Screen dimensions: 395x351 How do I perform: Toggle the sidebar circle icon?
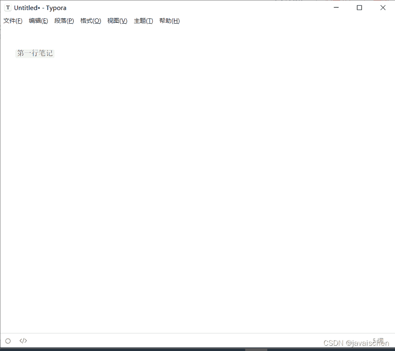(8, 341)
